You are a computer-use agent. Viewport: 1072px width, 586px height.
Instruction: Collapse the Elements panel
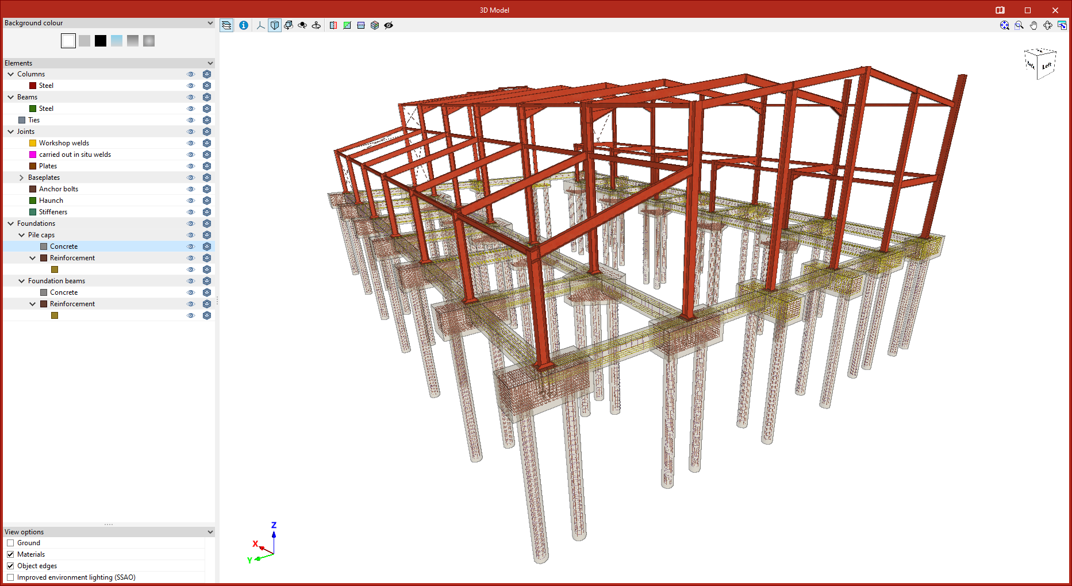coord(210,63)
